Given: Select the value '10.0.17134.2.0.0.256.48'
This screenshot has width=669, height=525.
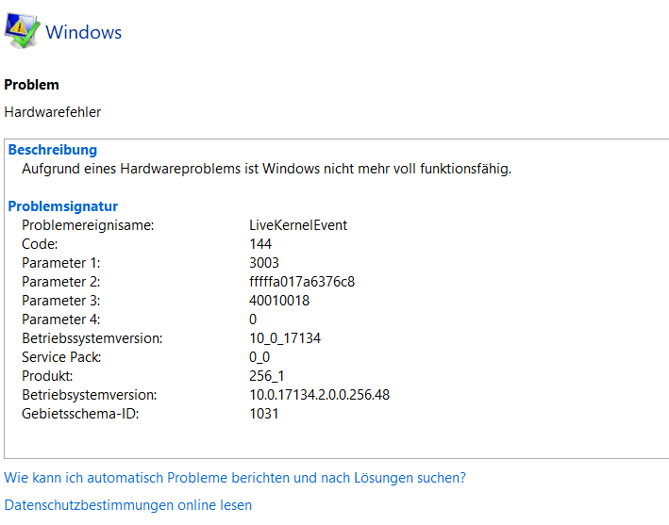Looking at the screenshot, I should click(x=320, y=395).
